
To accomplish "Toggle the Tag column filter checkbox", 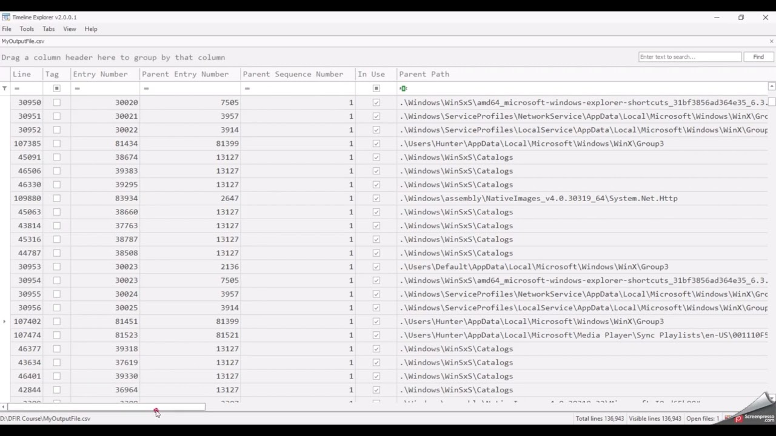I will [x=56, y=88].
